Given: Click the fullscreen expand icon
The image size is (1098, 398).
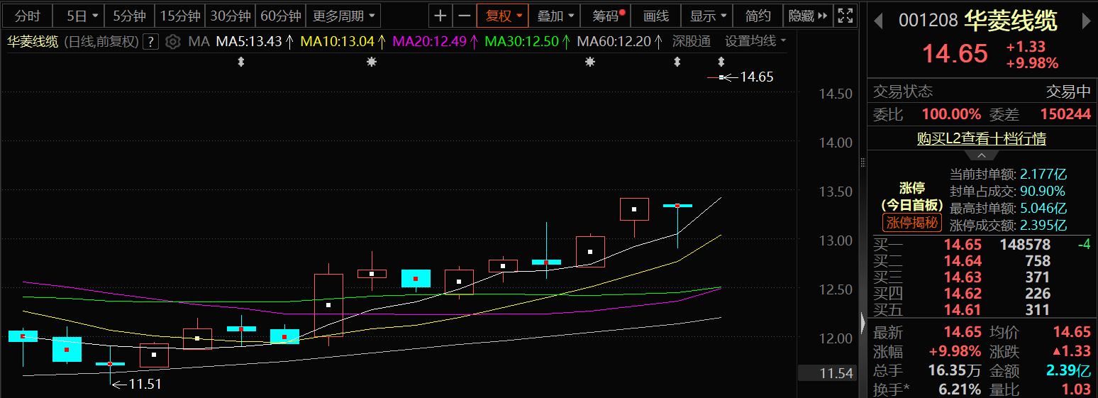Looking at the screenshot, I should [845, 16].
